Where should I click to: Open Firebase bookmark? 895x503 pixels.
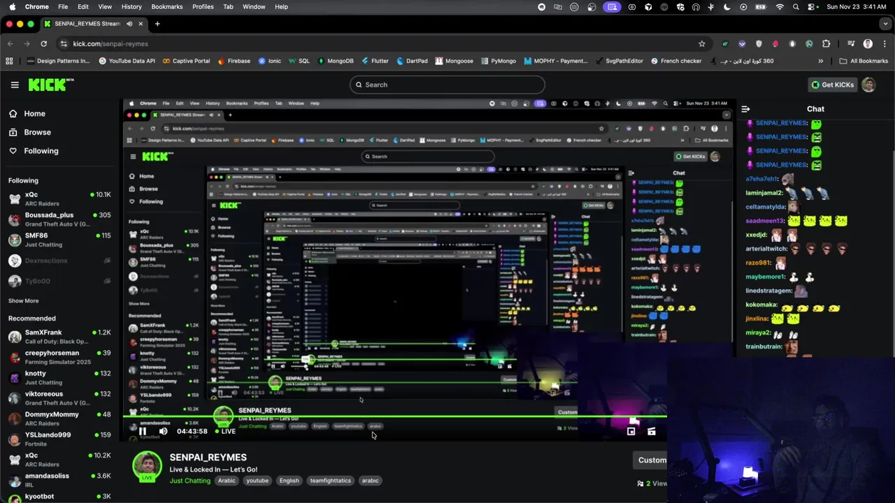point(234,61)
